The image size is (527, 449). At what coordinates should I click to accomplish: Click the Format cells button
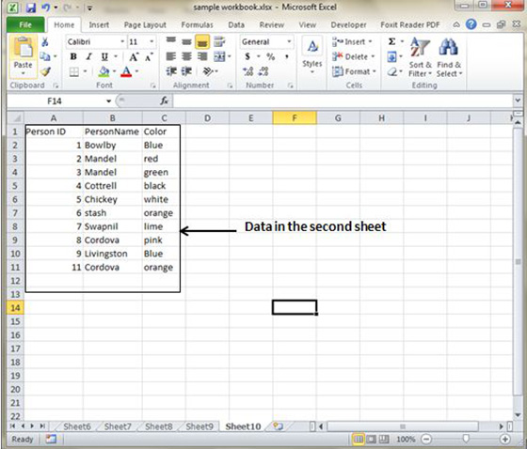click(354, 71)
